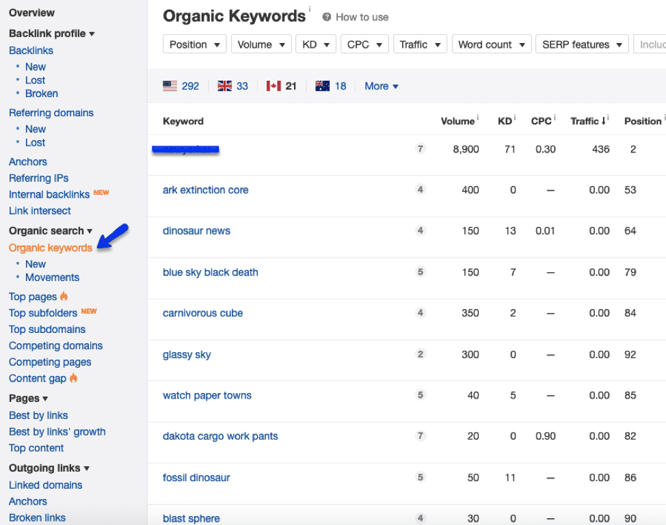The width and height of the screenshot is (666, 525).
Task: Collapse the Organic search section
Action: click(90, 231)
